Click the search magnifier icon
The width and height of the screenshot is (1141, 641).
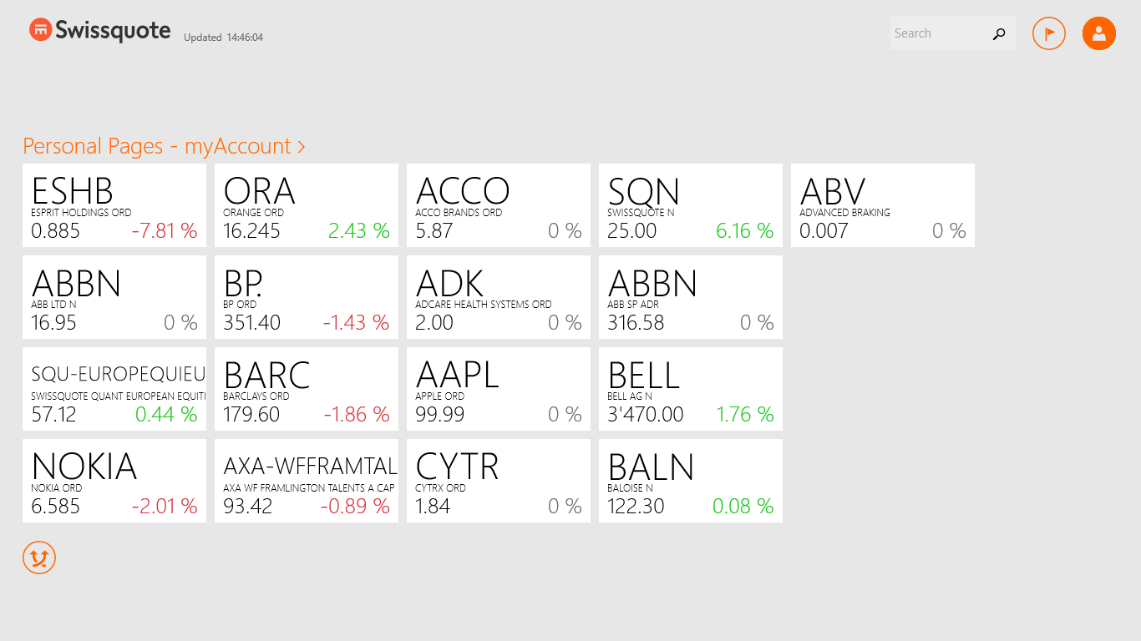click(x=999, y=34)
